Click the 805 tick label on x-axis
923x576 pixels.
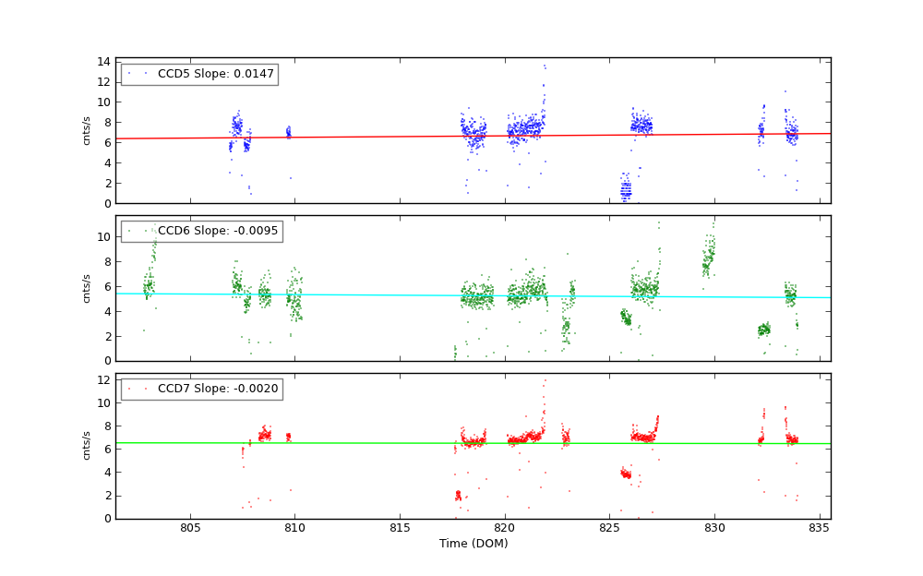(x=190, y=528)
